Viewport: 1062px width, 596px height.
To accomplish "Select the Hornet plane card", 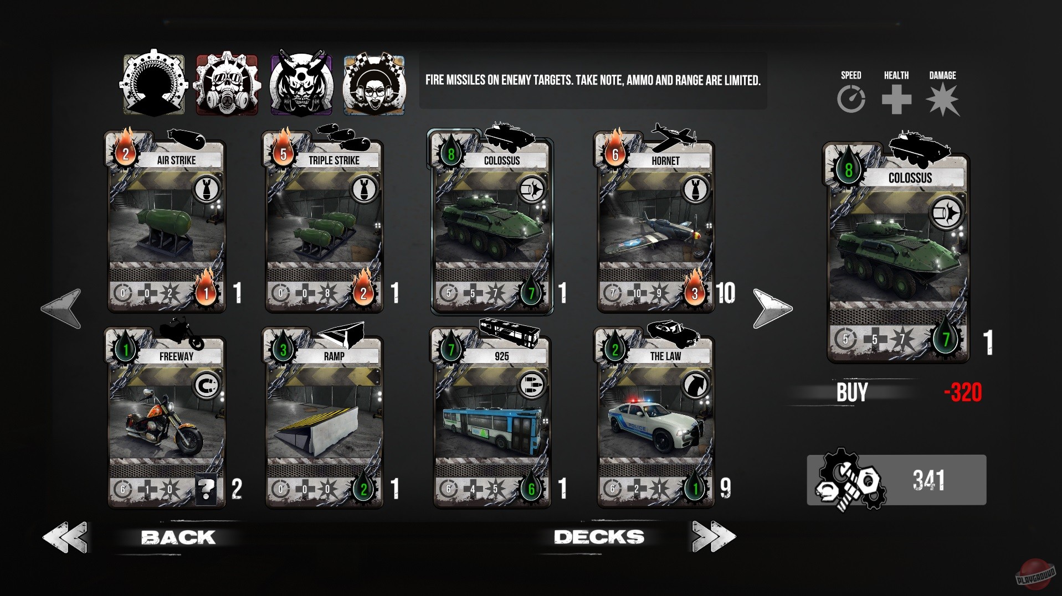I will coord(655,221).
